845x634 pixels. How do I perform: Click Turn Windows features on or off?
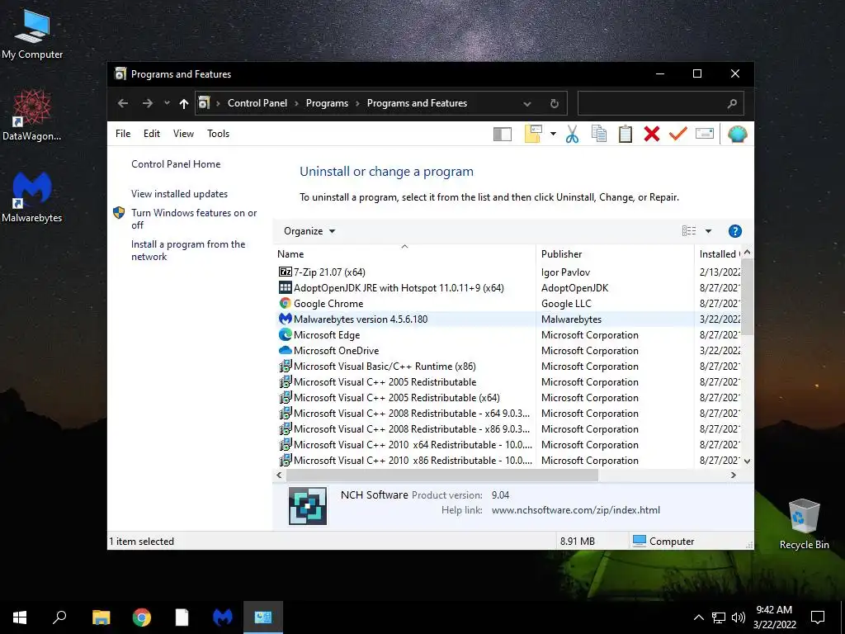coord(194,219)
